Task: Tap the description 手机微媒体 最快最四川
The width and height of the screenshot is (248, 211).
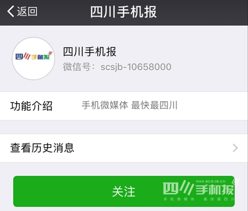Action: 130,105
